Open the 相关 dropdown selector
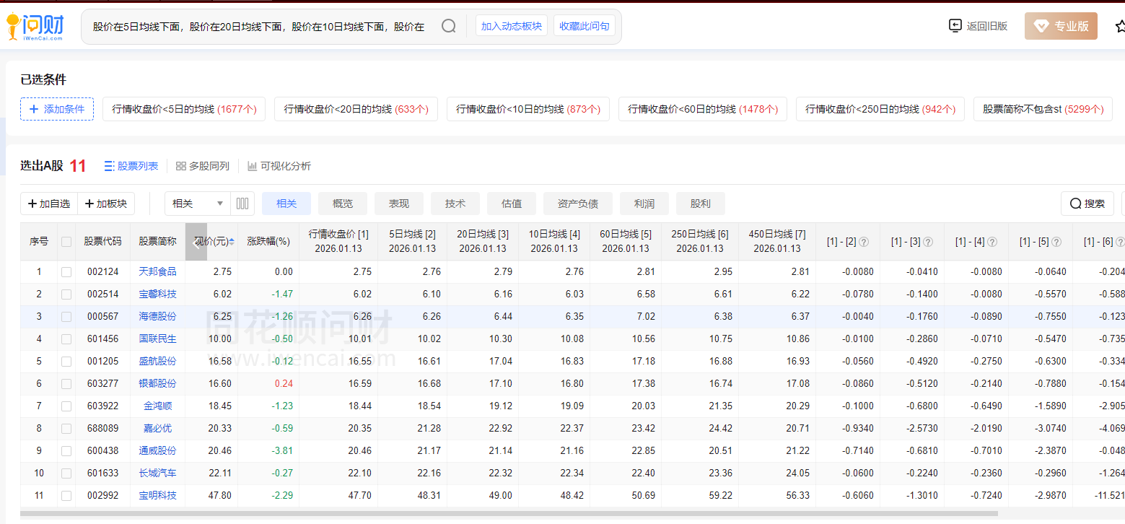Image resolution: width=1125 pixels, height=524 pixels. tap(198, 204)
